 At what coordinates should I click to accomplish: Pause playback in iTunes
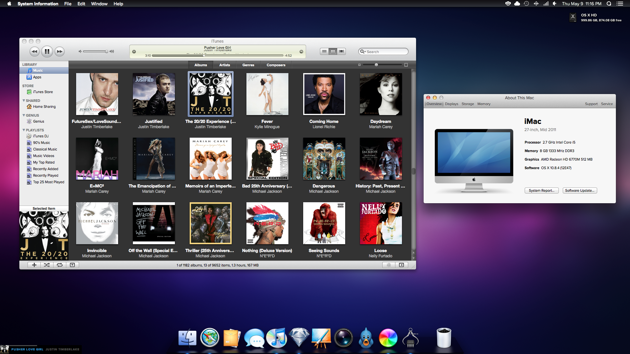[x=47, y=51]
